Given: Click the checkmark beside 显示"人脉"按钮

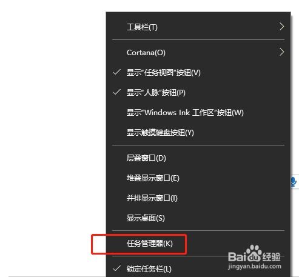Looking at the screenshot, I should click(116, 92).
